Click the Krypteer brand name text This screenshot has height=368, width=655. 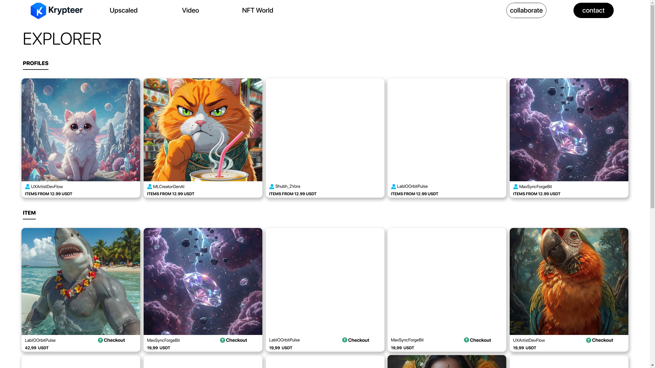(x=65, y=10)
